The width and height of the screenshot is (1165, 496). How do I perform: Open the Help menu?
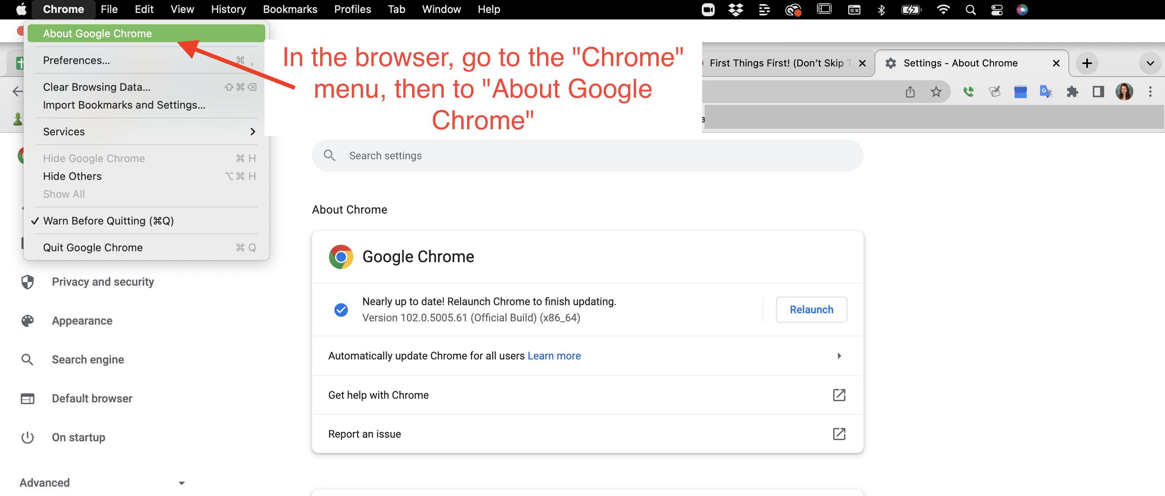(488, 9)
